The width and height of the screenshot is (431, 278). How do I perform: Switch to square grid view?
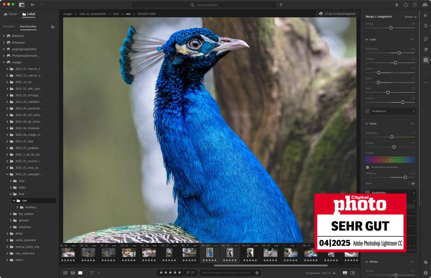[x=73, y=273]
